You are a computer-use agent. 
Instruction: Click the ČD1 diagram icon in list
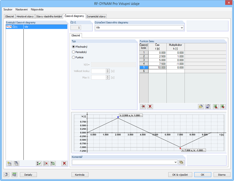pos(9,27)
